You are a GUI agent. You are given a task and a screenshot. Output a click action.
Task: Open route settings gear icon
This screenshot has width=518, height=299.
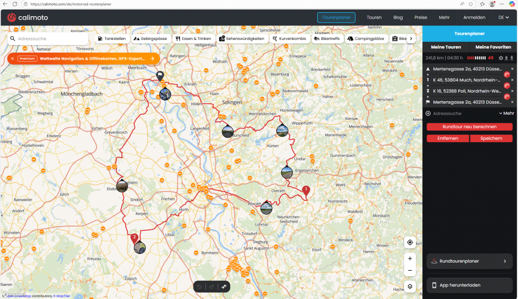click(501, 58)
